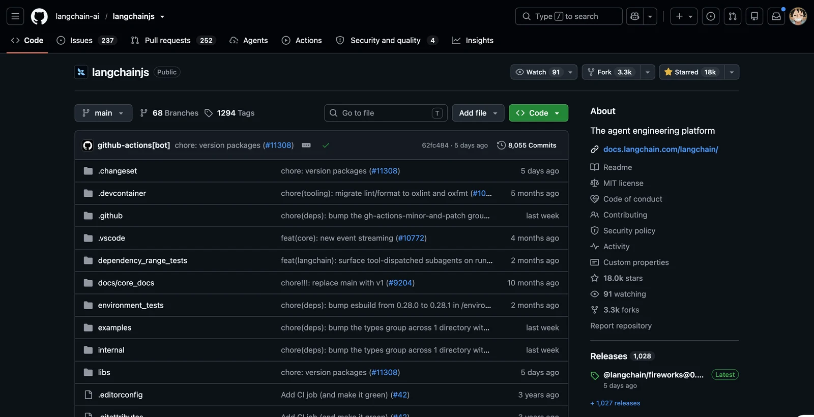814x417 pixels.
Task: Expand the Starred lists dropdown arrow
Action: point(732,72)
